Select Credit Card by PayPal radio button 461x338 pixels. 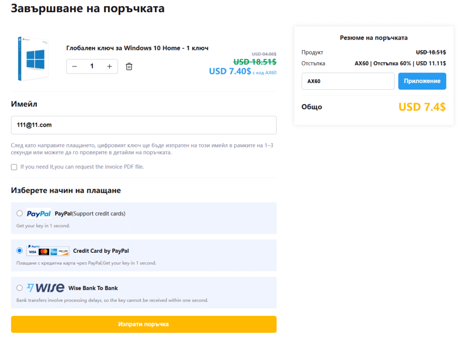pyautogui.click(x=19, y=251)
